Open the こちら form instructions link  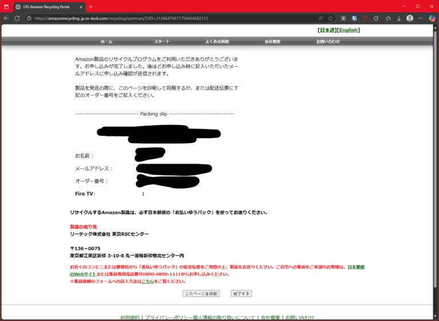(148, 281)
